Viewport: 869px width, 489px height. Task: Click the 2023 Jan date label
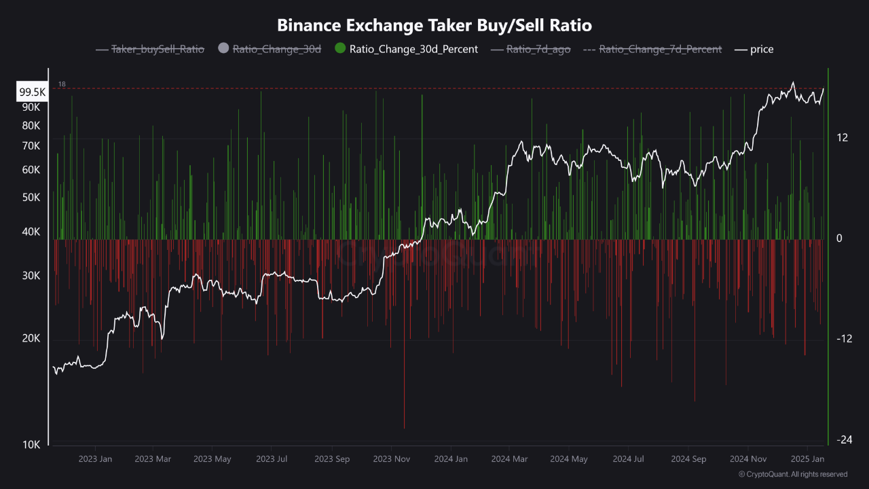(95, 459)
